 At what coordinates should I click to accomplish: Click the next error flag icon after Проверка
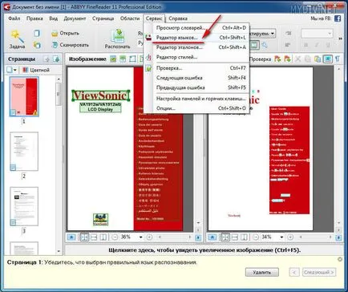pos(278,59)
